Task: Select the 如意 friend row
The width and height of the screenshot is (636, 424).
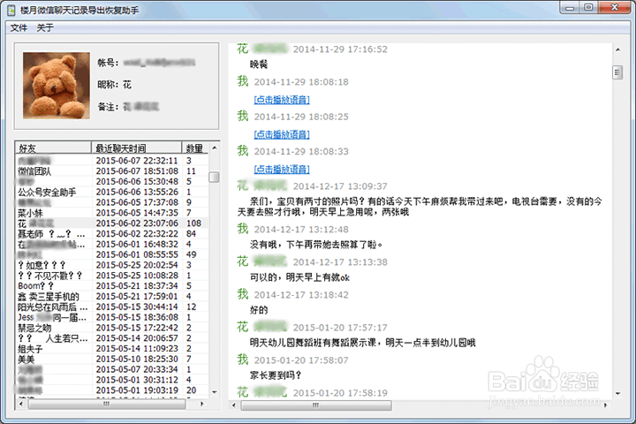Action: (x=112, y=265)
